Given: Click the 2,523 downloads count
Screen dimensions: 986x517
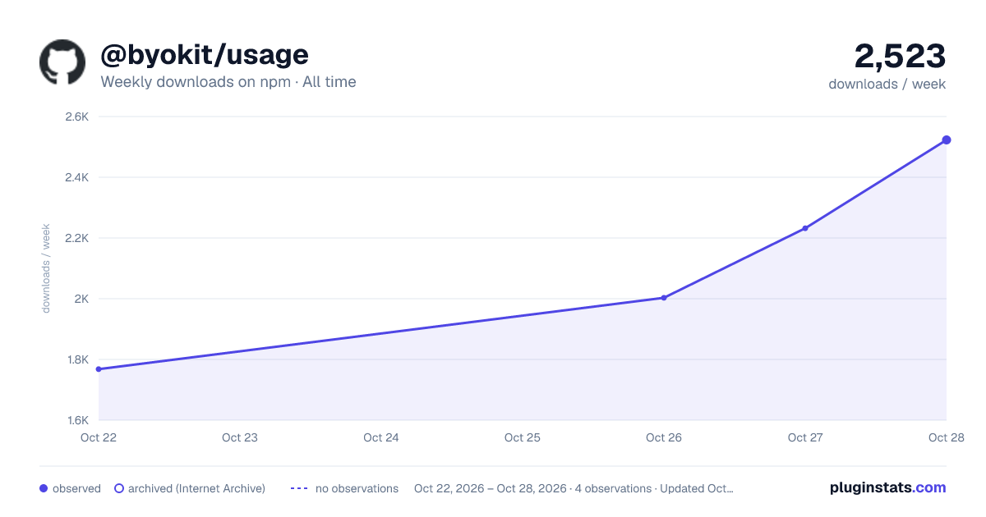Looking at the screenshot, I should pyautogui.click(x=900, y=56).
